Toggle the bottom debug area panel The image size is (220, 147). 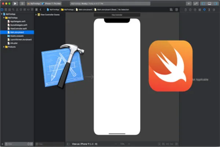coord(209,3)
